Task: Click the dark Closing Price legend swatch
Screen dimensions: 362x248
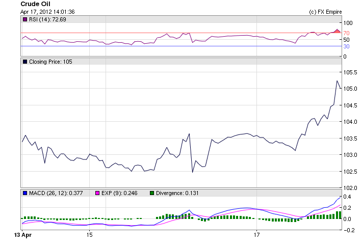Action: point(25,62)
